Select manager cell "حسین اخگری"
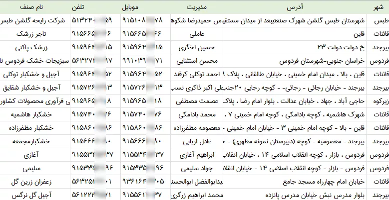This screenshot has width=389, height=200. point(197,48)
